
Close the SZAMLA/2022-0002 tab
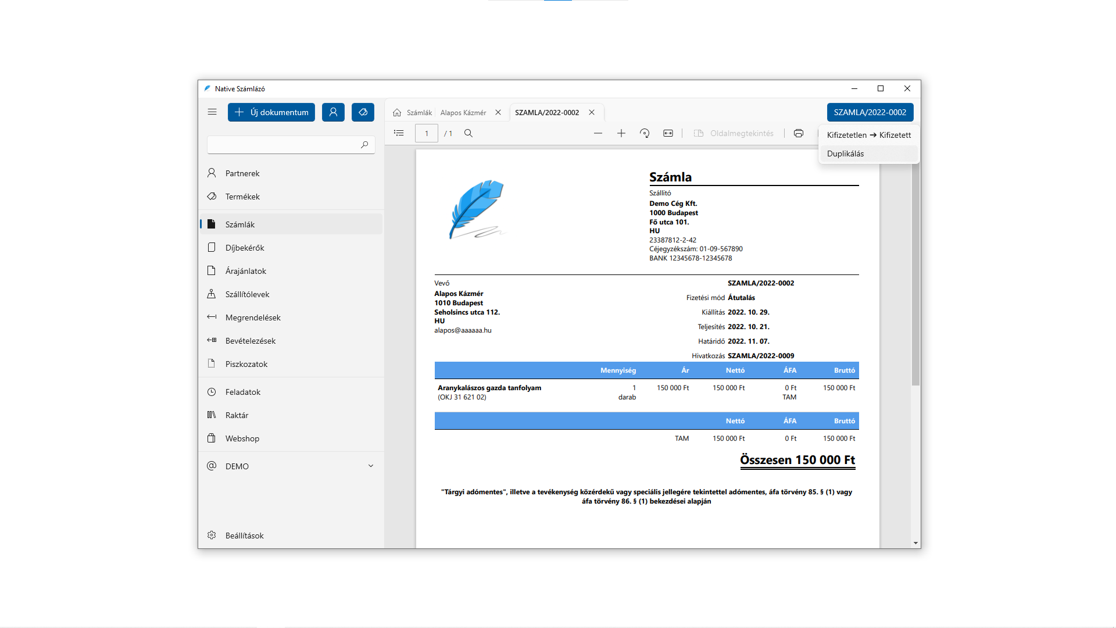[592, 112]
